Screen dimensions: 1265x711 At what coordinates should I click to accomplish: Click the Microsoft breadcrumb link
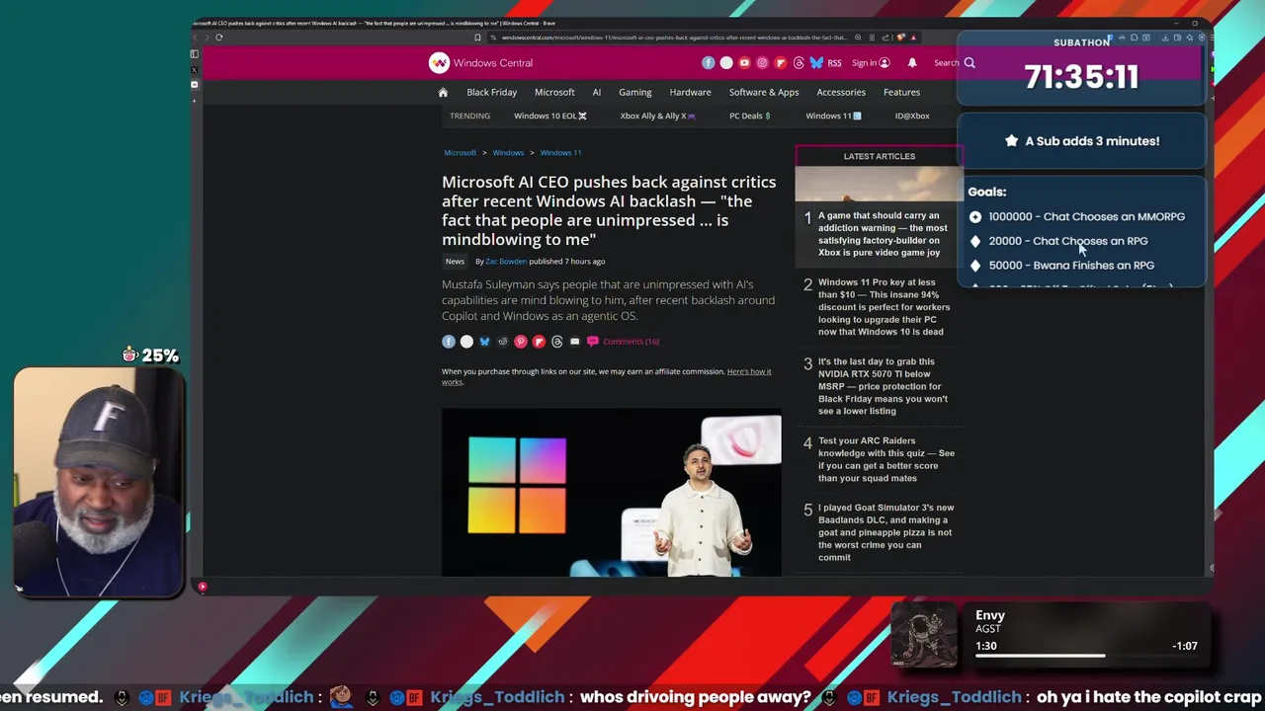(x=460, y=152)
